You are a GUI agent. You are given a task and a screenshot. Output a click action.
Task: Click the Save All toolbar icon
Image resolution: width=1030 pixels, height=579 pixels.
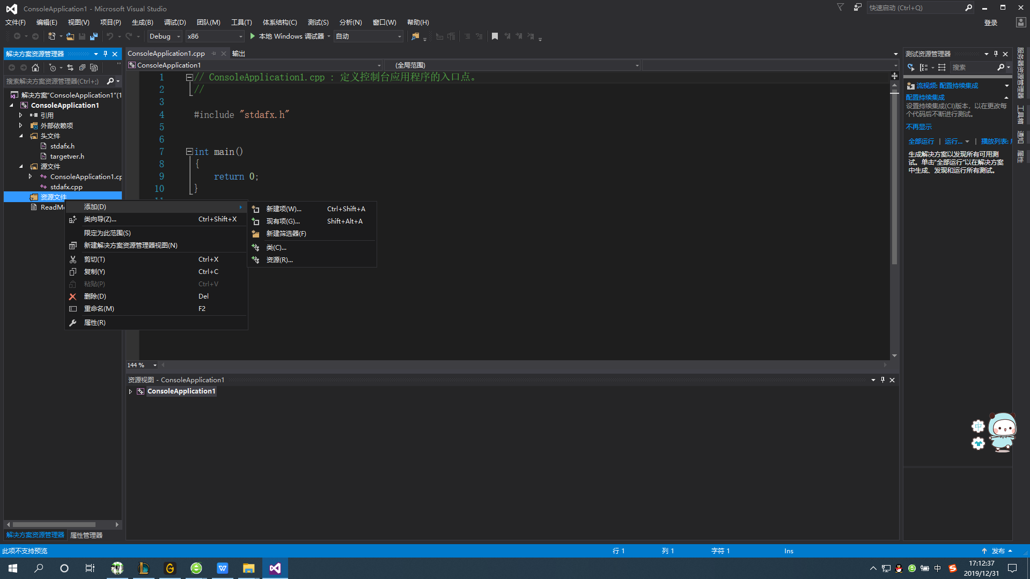[x=94, y=36]
